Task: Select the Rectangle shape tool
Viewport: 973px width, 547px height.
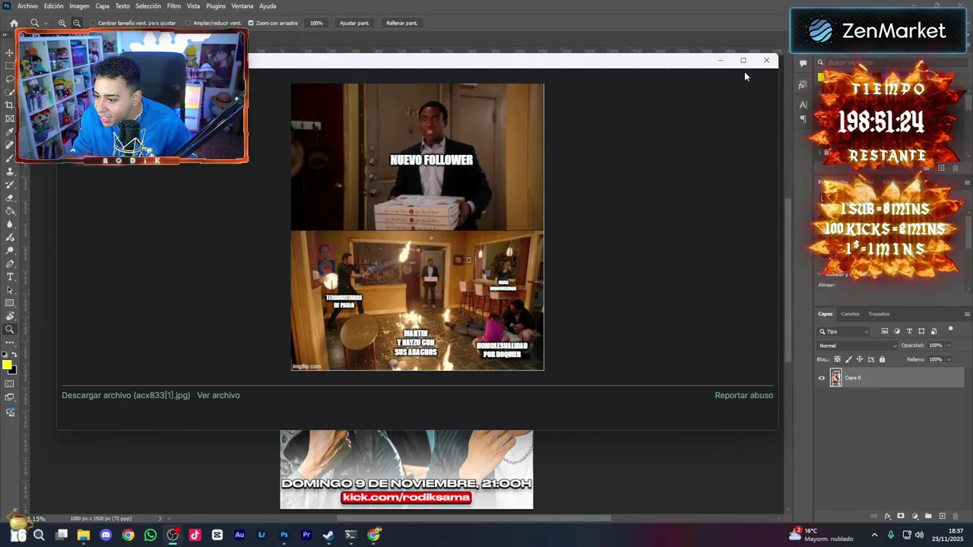Action: click(x=10, y=303)
